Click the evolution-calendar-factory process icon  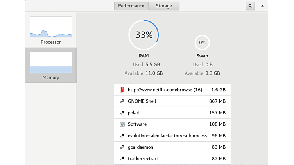point(122,136)
